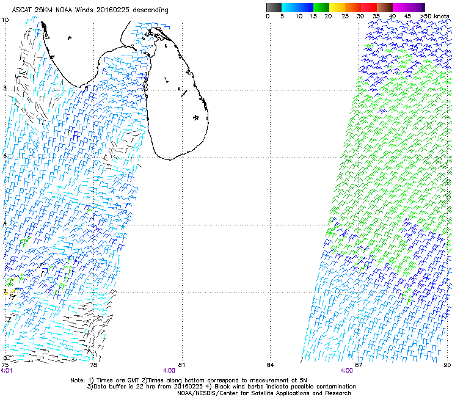Click the '45' knots legend label
Screen dimensions: 452x397
point(407,16)
